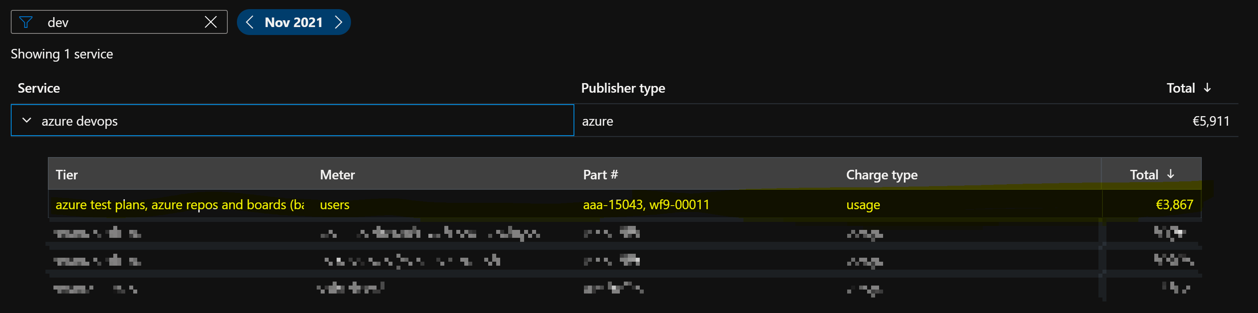This screenshot has height=313, width=1258.
Task: Click the €3,867 total cell
Action: [1174, 205]
